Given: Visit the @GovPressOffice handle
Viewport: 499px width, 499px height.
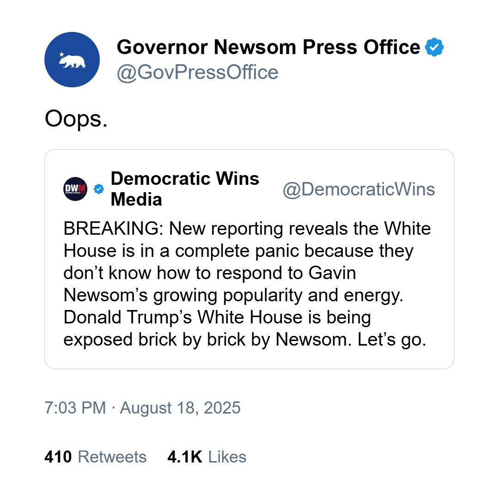Looking at the screenshot, I should click(x=197, y=72).
